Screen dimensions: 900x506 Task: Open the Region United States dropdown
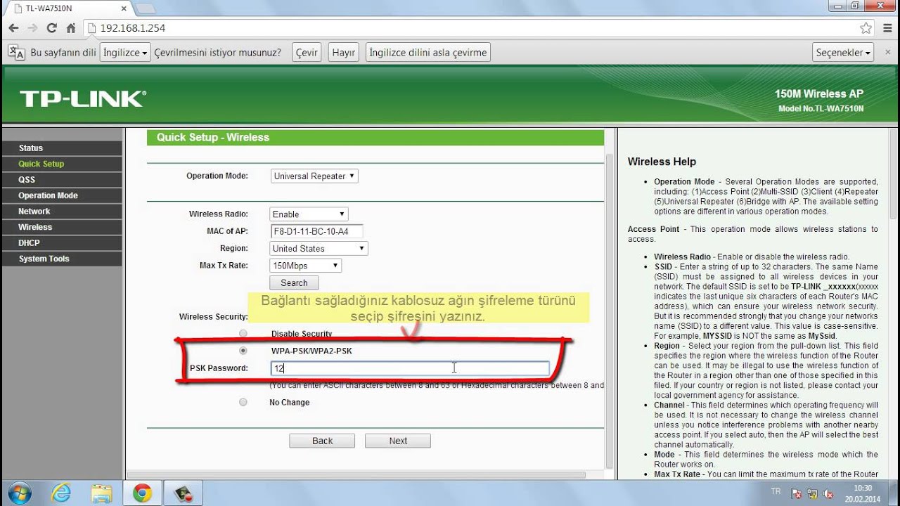(319, 248)
